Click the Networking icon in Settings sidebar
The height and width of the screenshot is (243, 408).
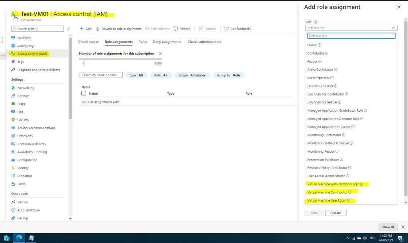pos(13,88)
